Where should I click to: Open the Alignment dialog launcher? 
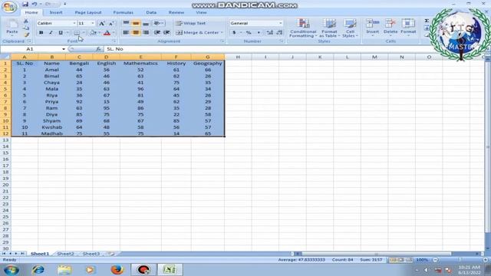222,41
